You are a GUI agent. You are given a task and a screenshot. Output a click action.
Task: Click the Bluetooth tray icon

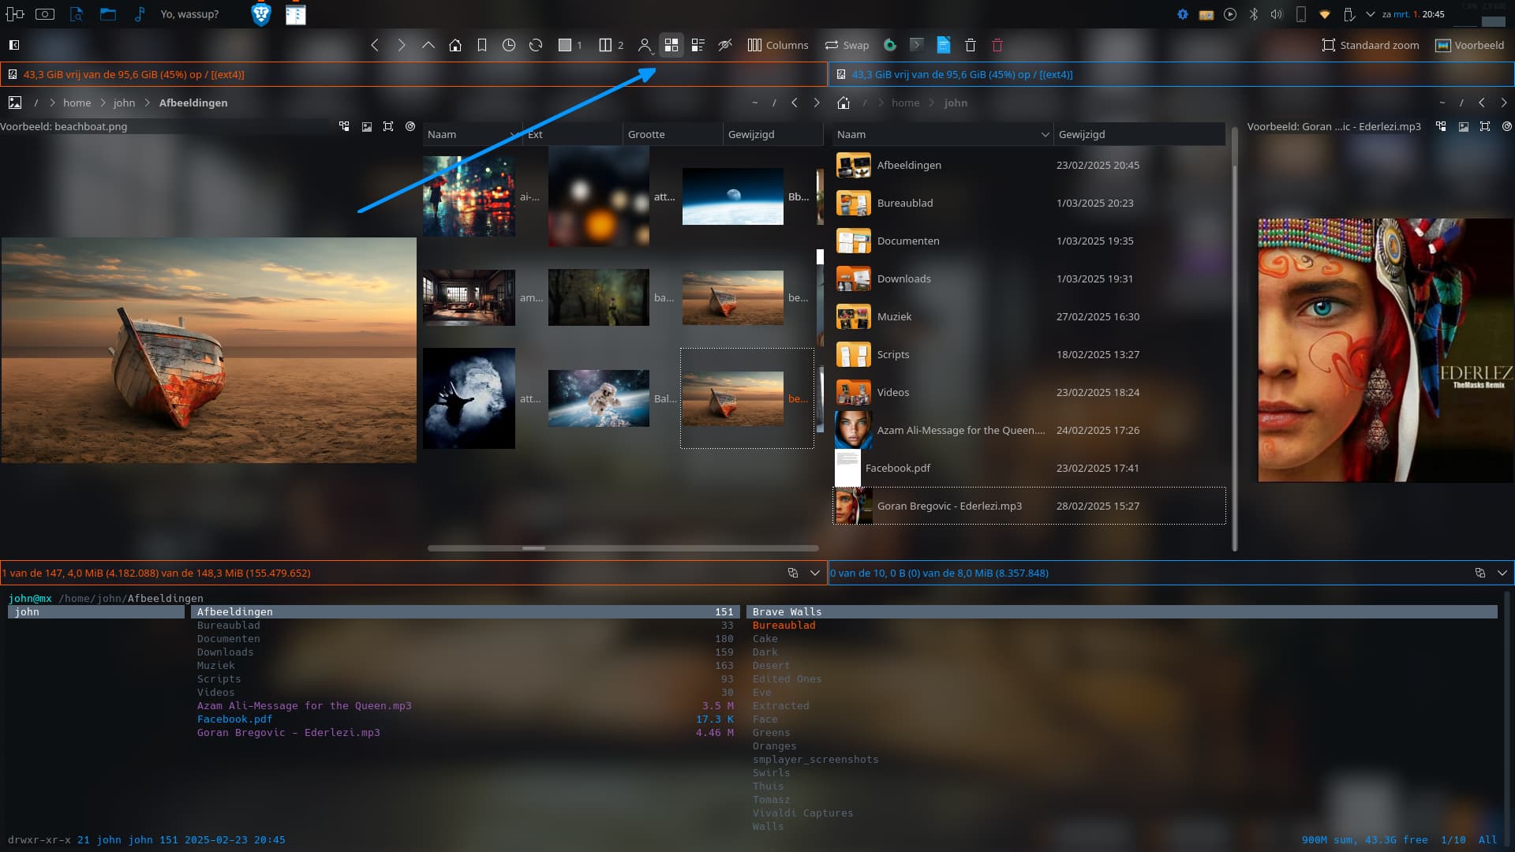coord(1253,14)
